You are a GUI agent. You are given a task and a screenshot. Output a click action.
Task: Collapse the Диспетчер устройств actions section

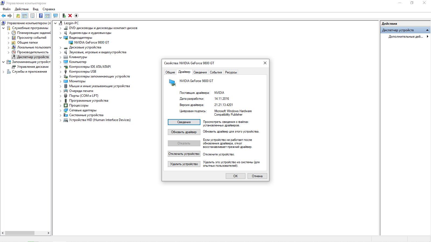427,30
